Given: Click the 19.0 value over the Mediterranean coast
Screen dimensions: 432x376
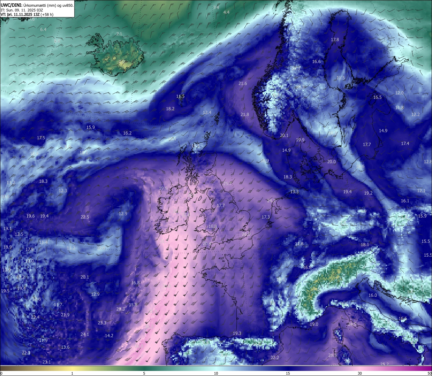Looking at the screenshot, I should 314,324.
